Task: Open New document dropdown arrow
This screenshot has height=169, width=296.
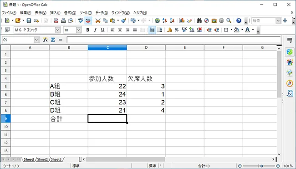Action: pos(12,20)
